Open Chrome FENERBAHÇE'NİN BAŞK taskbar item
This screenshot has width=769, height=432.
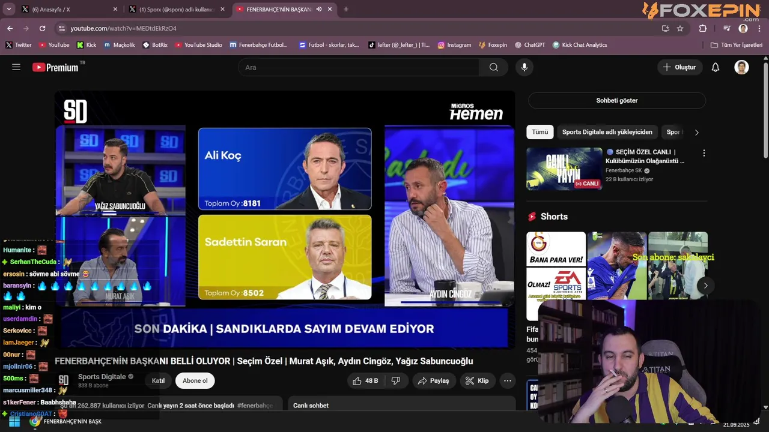point(66,421)
